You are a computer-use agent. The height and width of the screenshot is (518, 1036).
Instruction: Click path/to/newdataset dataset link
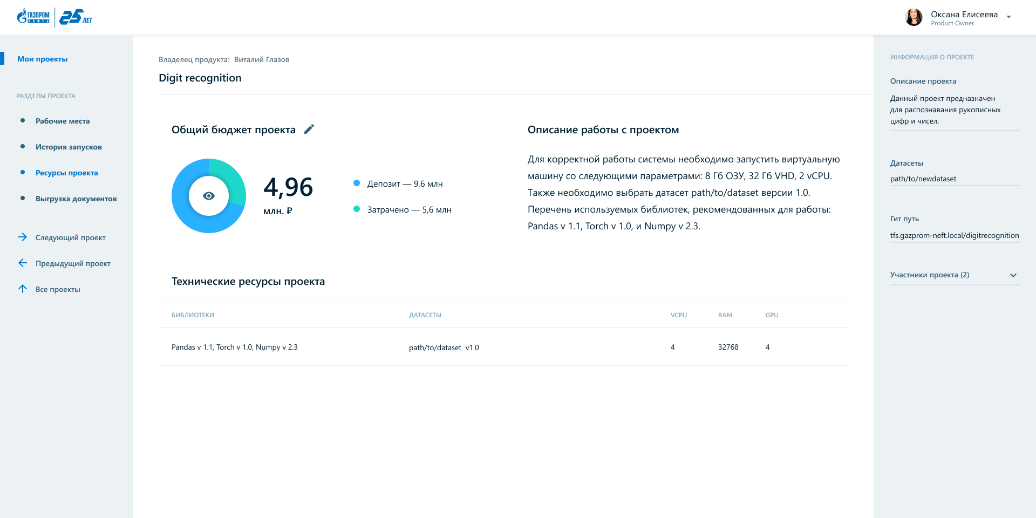pos(923,179)
